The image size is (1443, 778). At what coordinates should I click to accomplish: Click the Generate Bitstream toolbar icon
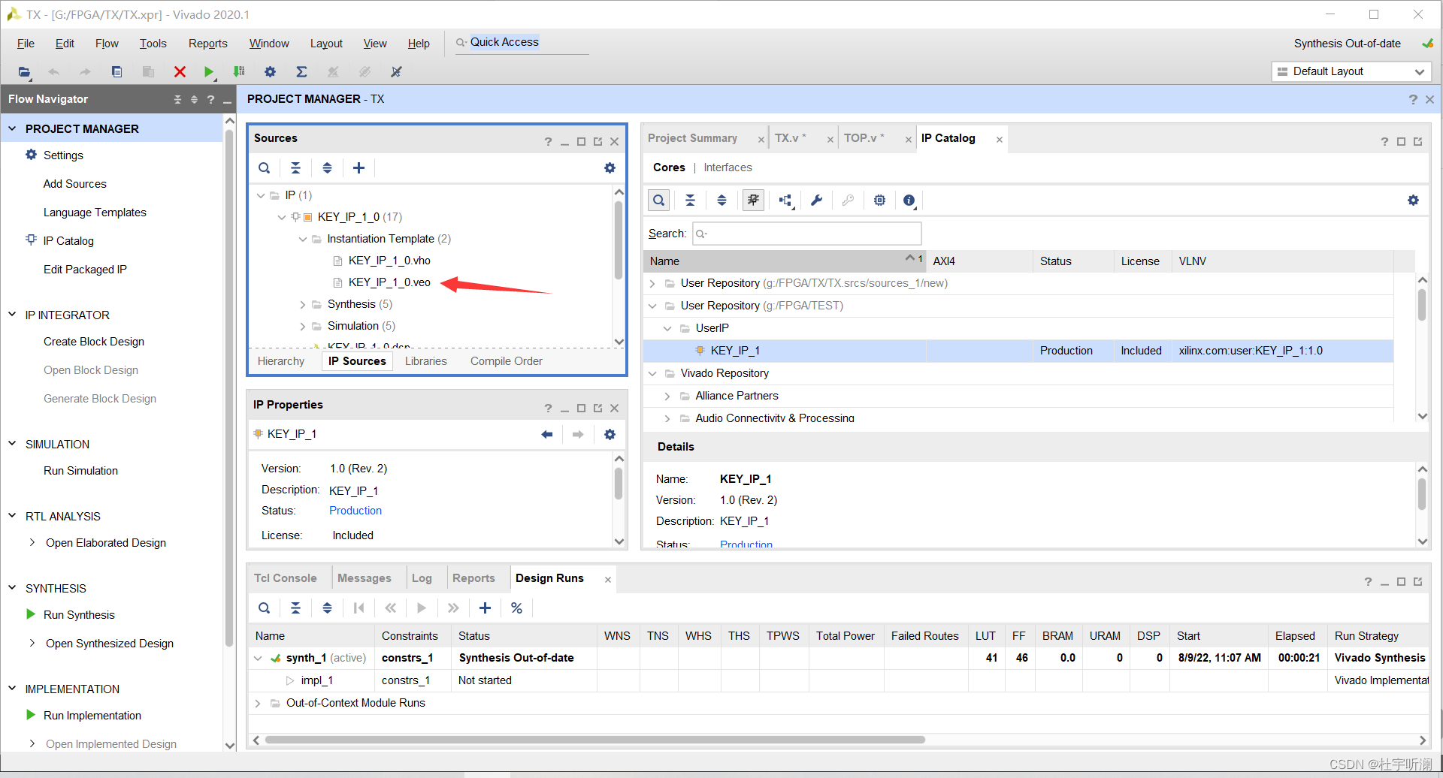pos(239,72)
